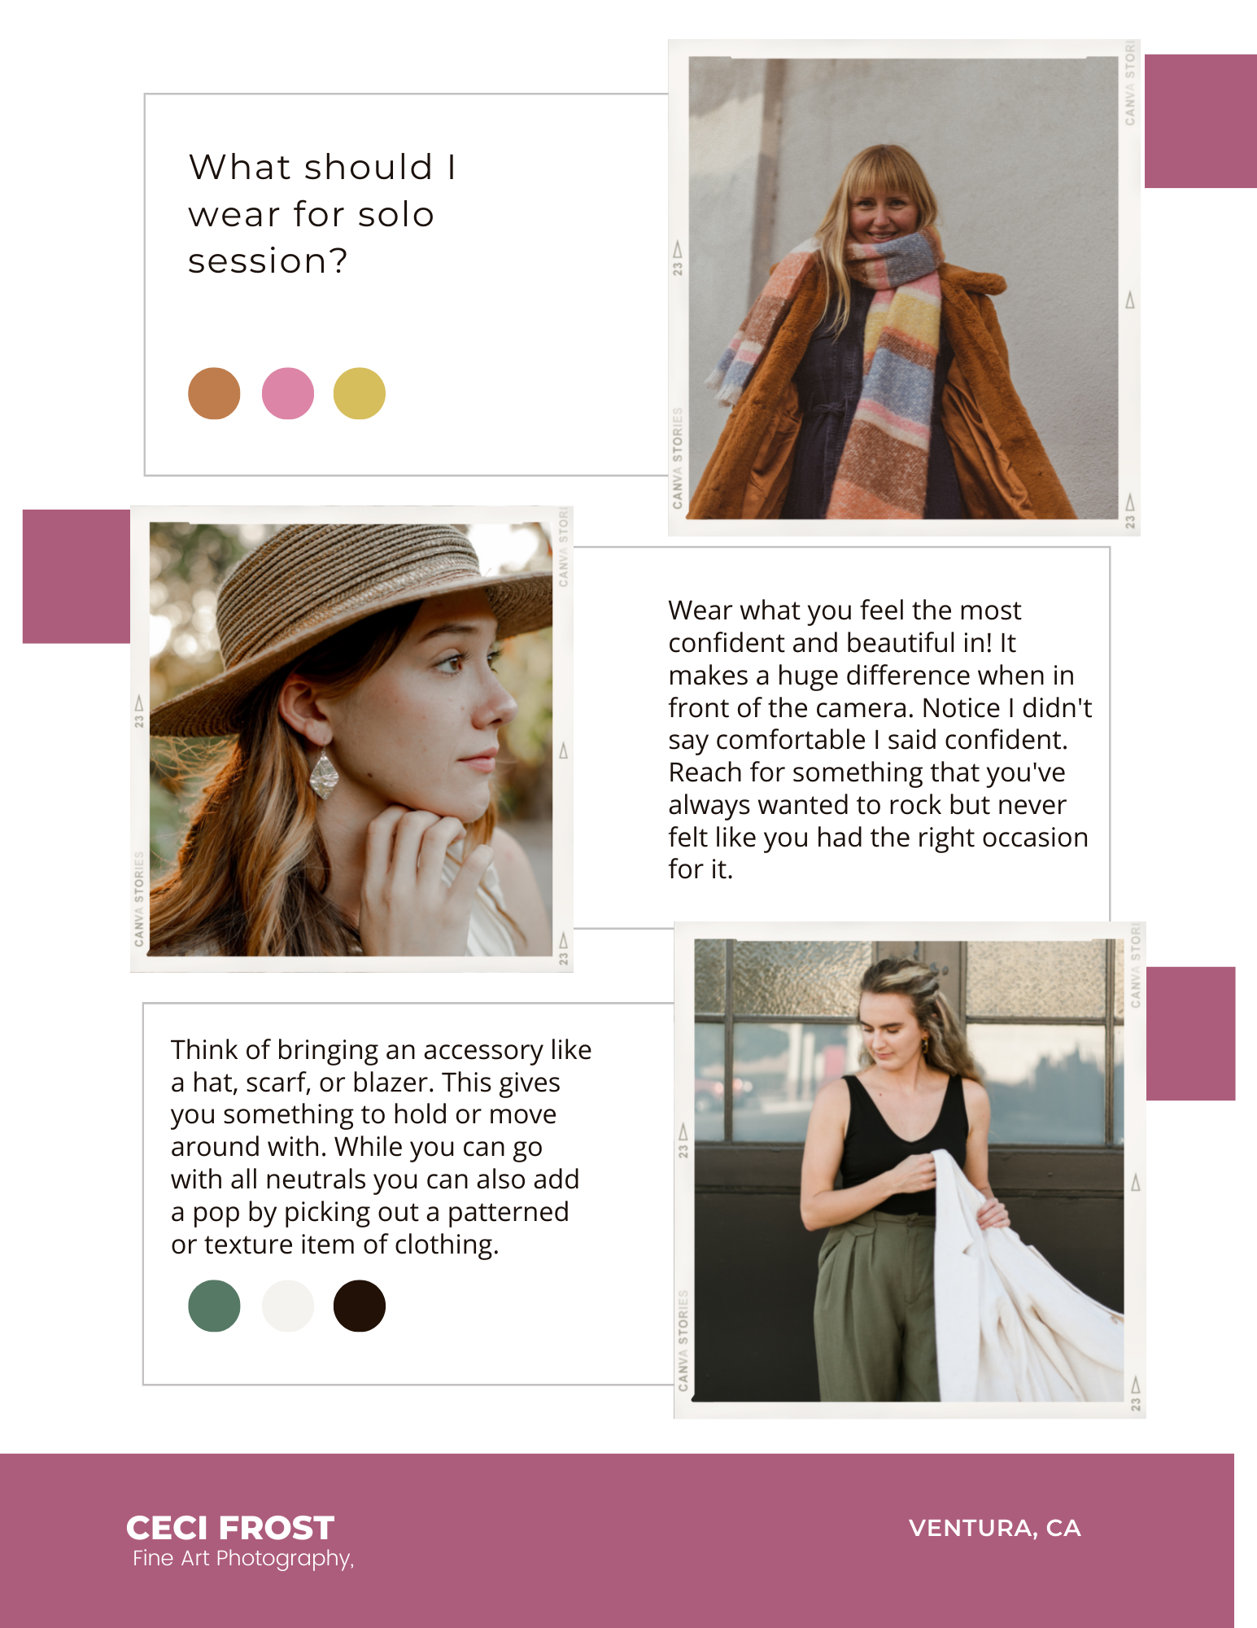Image resolution: width=1257 pixels, height=1628 pixels.
Task: Select the 'Wear what you feel the most confident' paragraph
Action: tap(879, 739)
